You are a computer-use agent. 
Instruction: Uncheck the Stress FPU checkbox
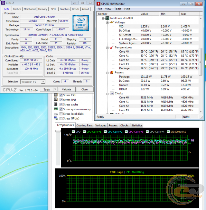pos(61,100)
